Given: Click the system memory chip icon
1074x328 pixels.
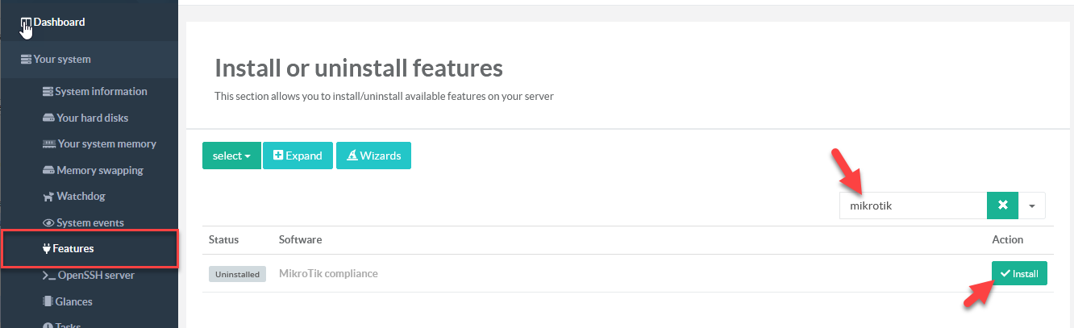Looking at the screenshot, I should [x=48, y=144].
